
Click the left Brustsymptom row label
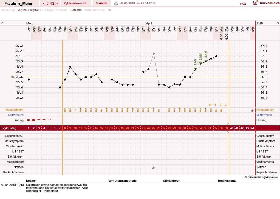pyautogui.click(x=14, y=141)
